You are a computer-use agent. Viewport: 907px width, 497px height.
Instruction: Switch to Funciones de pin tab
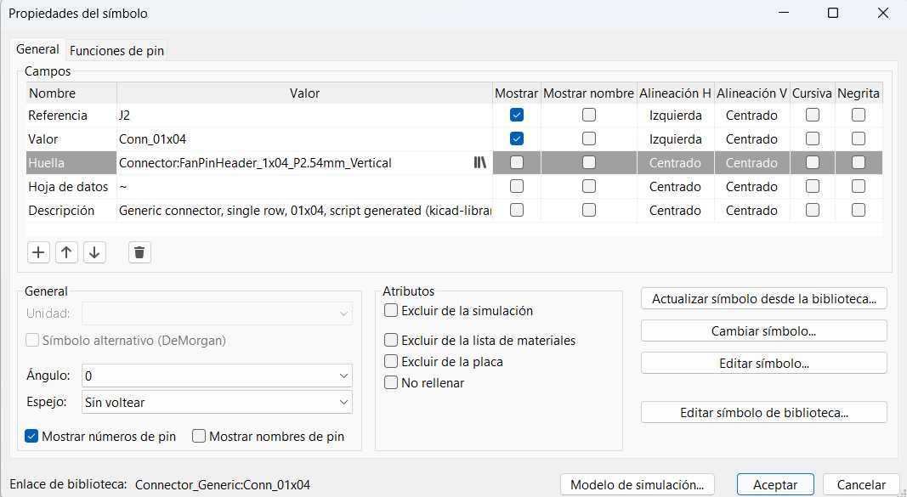[x=117, y=51]
